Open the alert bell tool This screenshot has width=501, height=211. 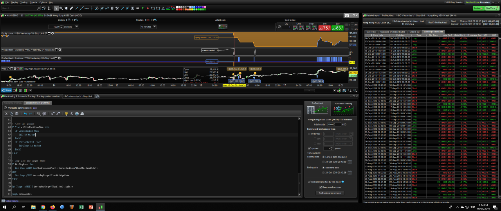(66, 8)
